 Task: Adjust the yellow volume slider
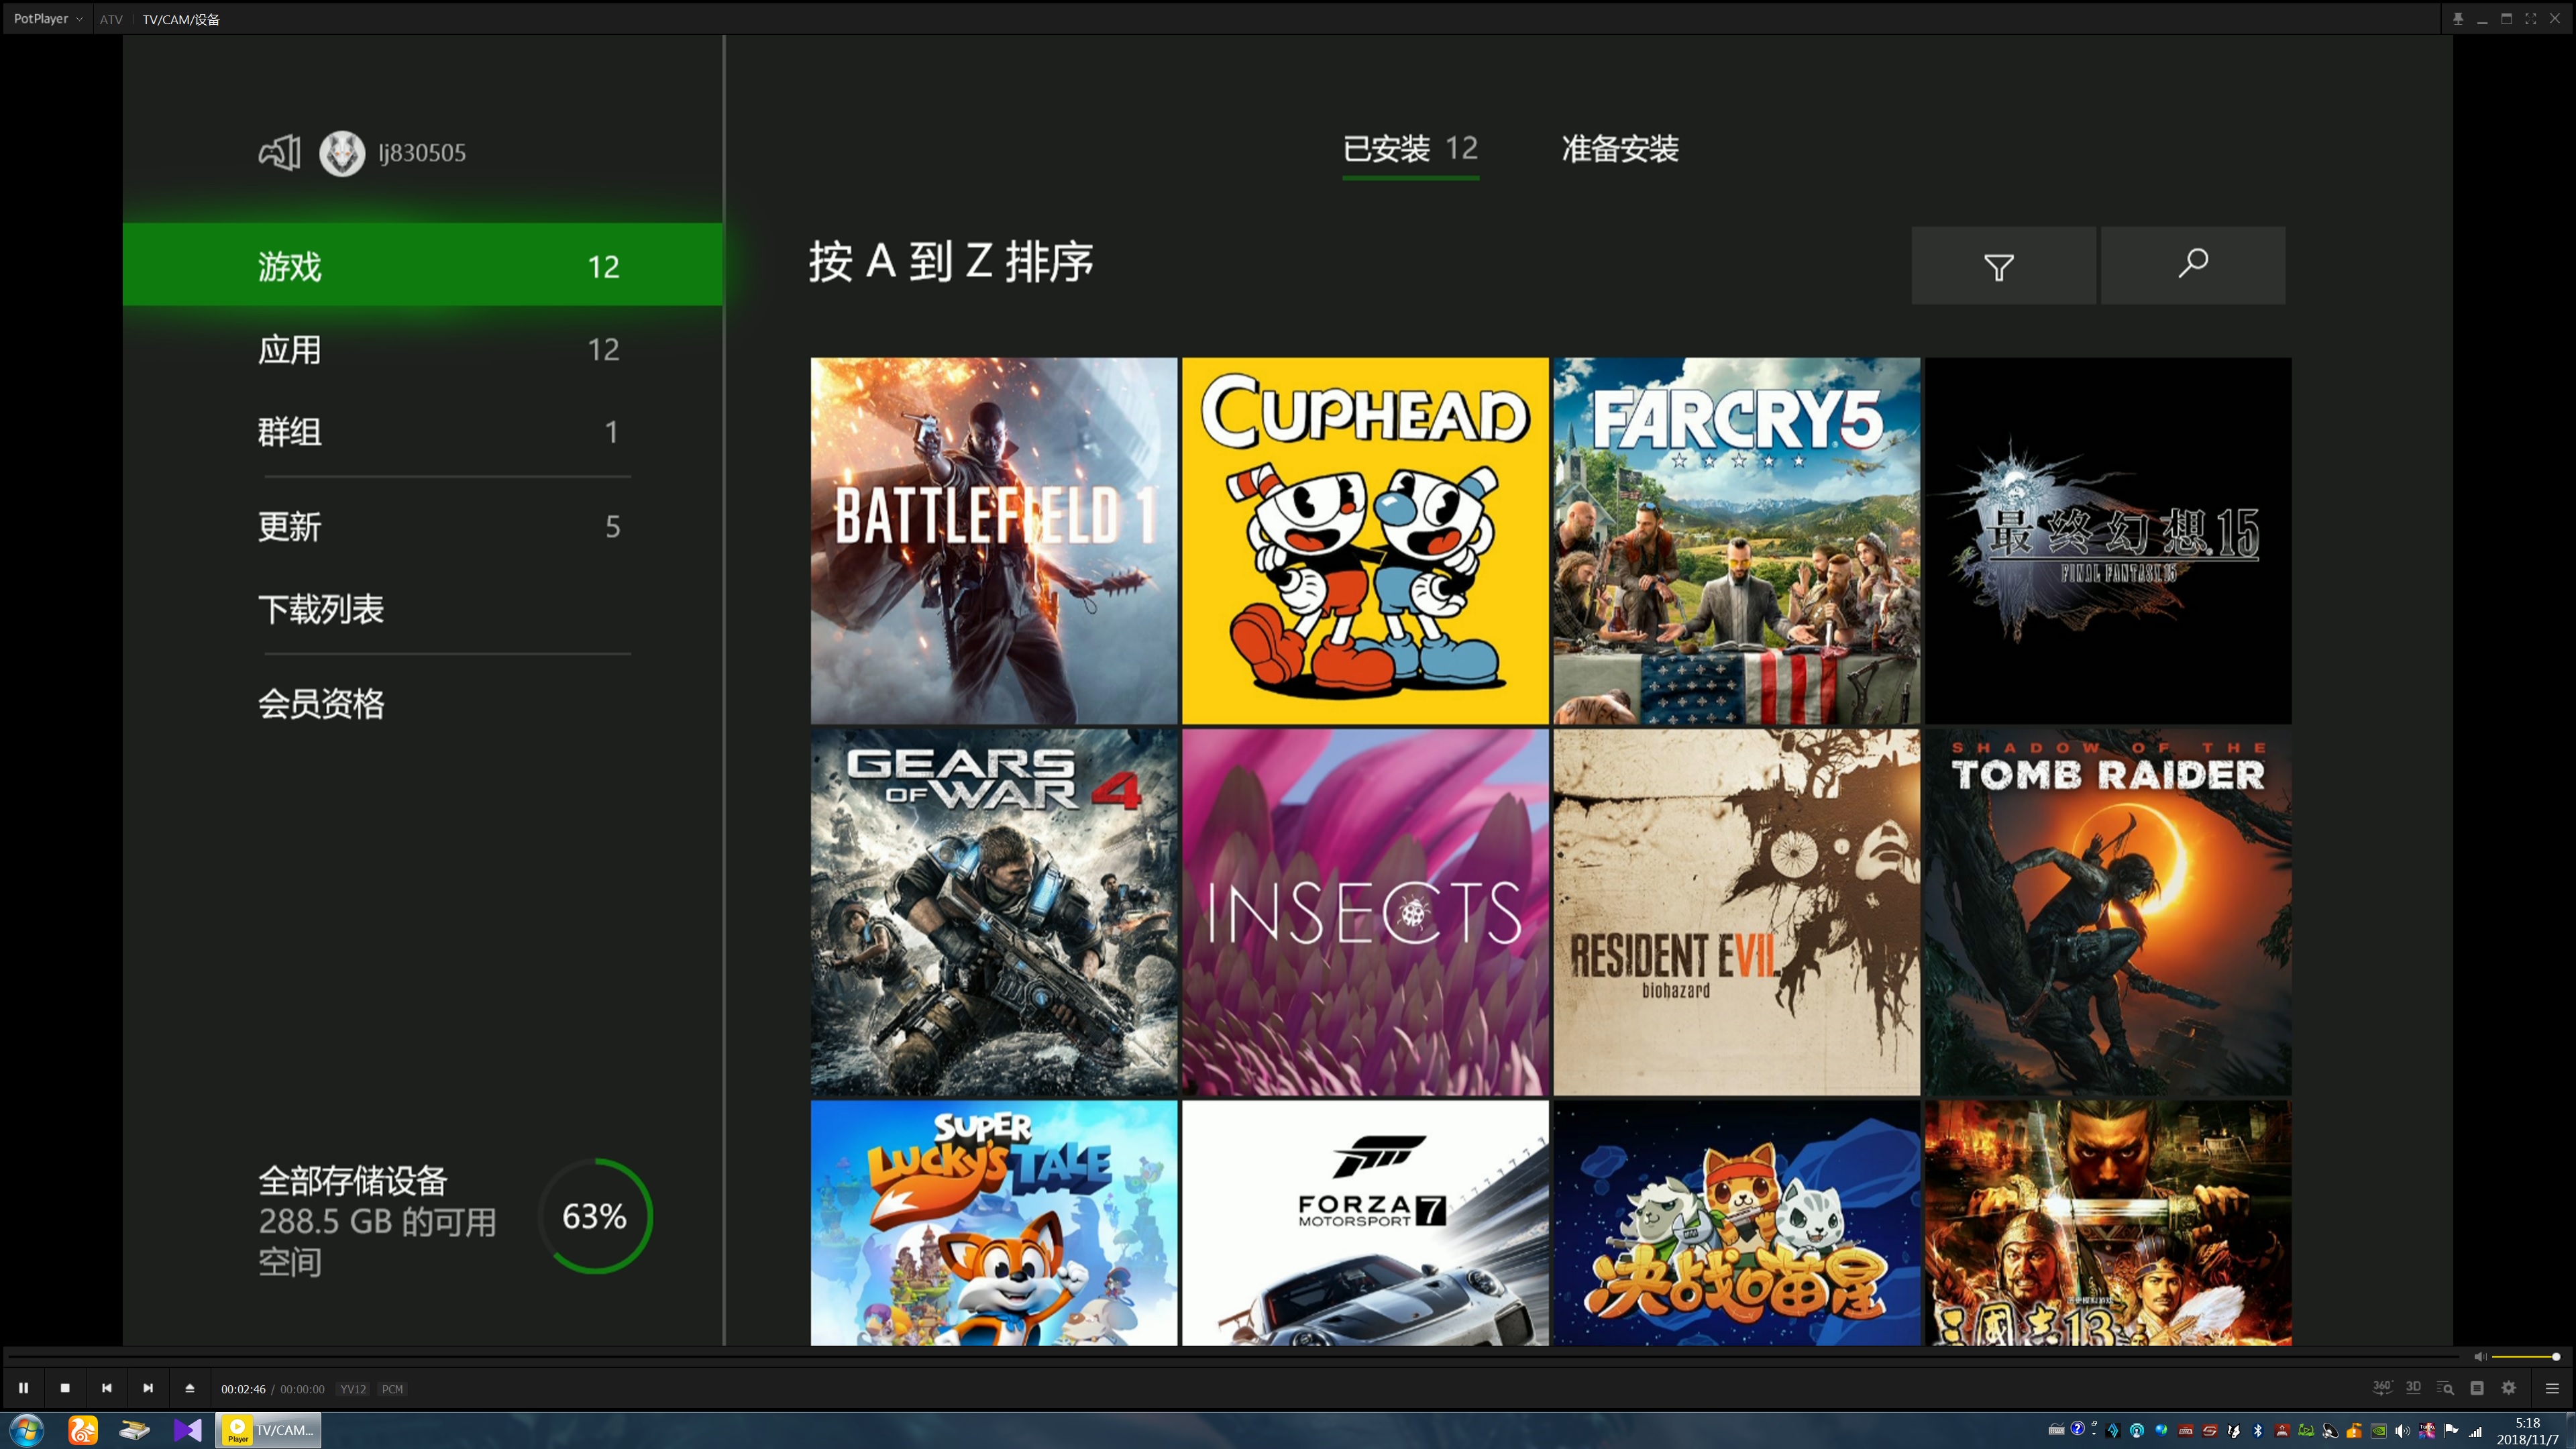tap(2524, 1357)
